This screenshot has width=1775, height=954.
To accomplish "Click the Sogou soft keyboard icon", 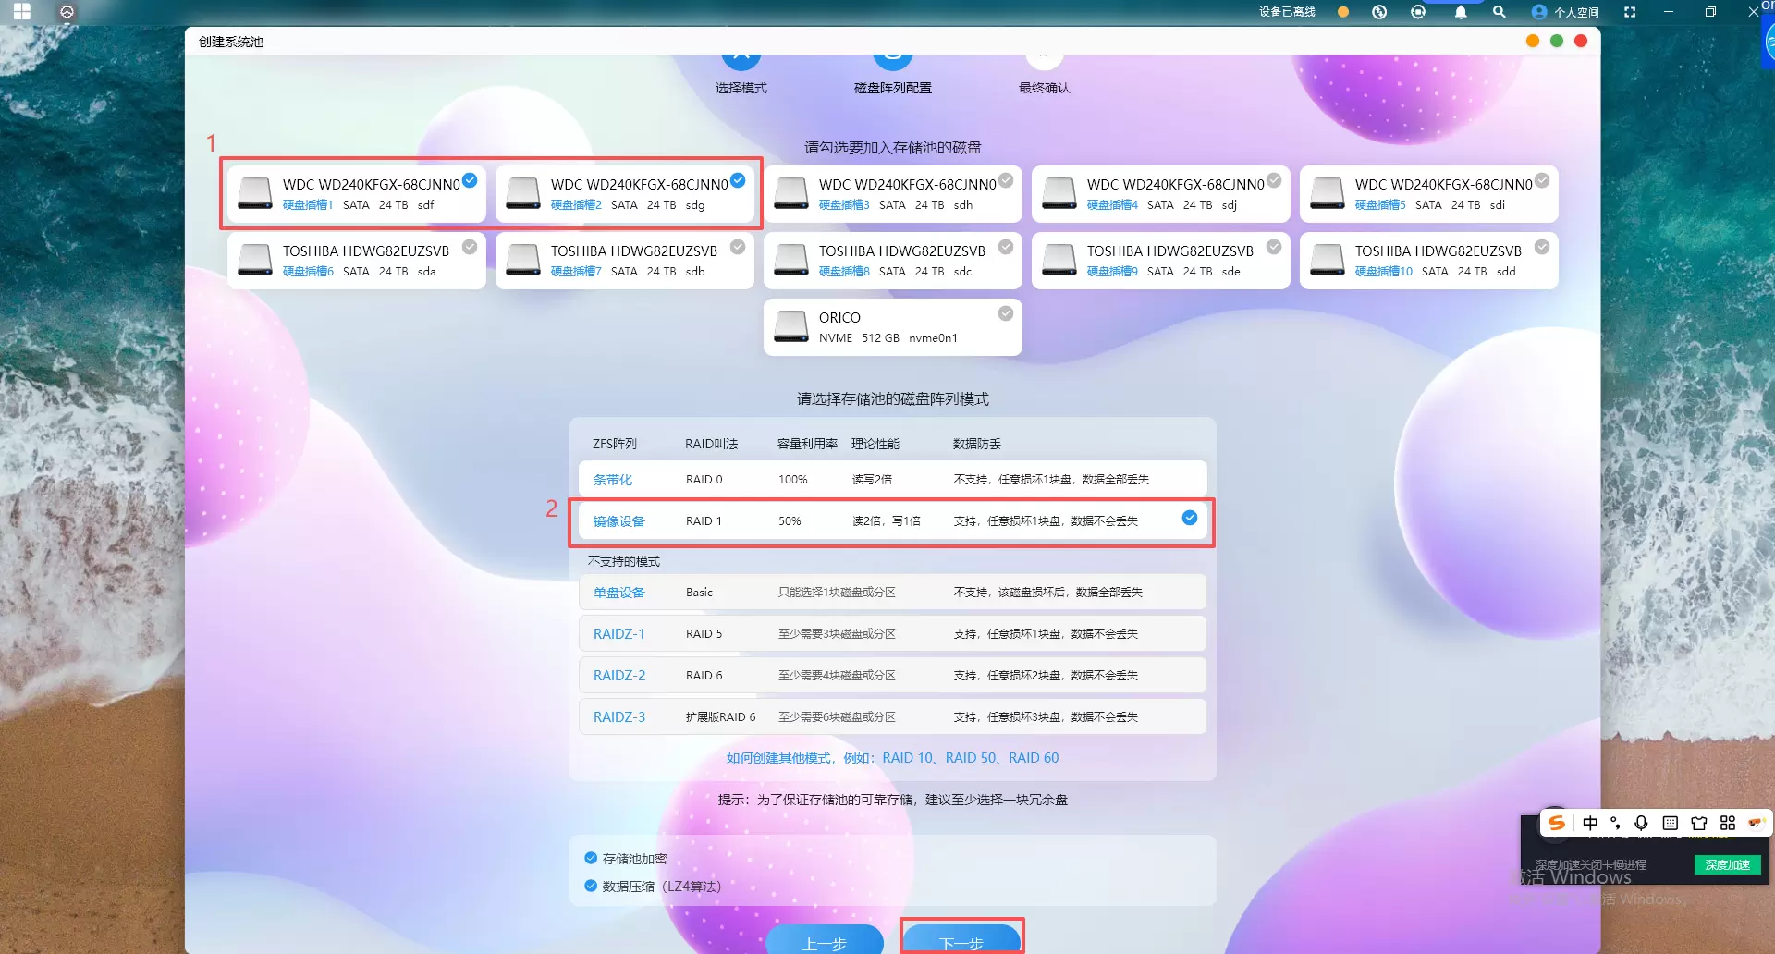I will (1670, 823).
